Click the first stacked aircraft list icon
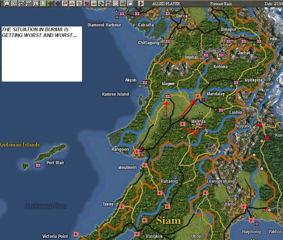Screen dimensions: 283x240 pyautogui.click(x=21, y=3)
